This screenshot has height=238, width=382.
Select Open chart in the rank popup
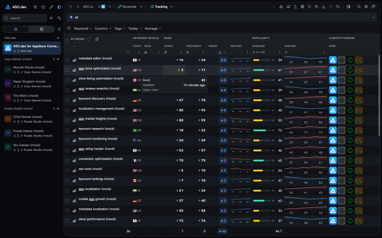point(151,90)
